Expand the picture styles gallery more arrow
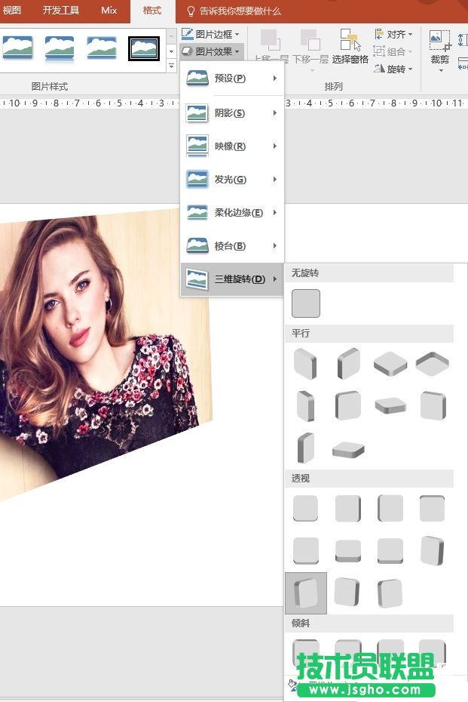The width and height of the screenshot is (468, 702). point(171,66)
